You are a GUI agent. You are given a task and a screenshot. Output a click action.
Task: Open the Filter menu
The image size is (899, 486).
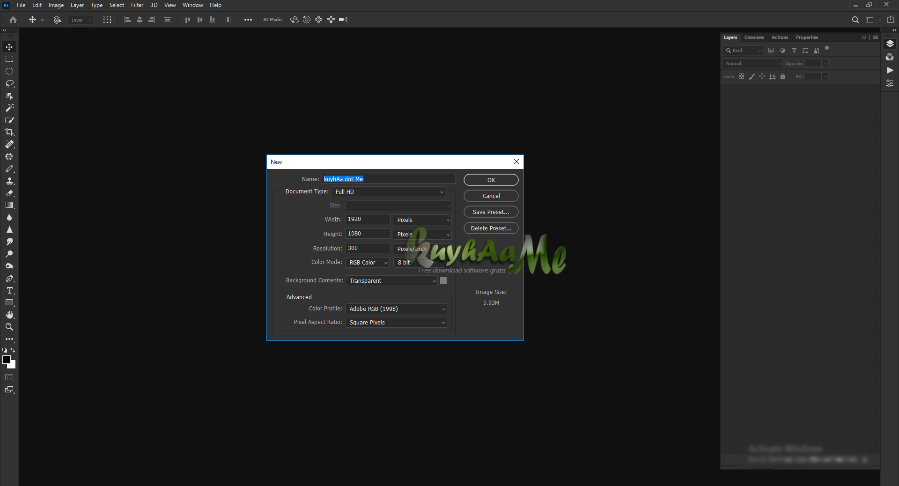click(137, 5)
